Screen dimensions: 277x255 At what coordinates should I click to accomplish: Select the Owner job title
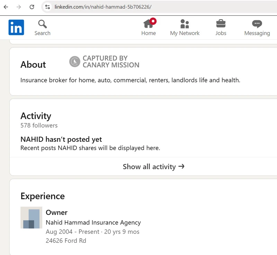tap(56, 213)
